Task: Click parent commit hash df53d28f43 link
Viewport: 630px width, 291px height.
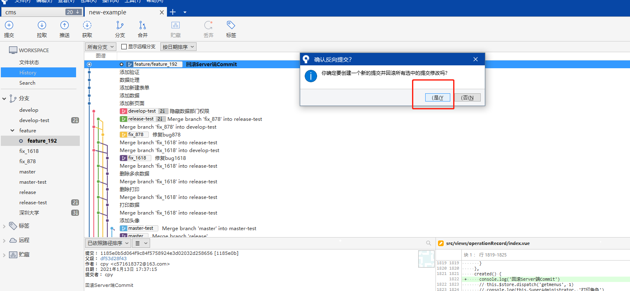Action: (x=113, y=259)
